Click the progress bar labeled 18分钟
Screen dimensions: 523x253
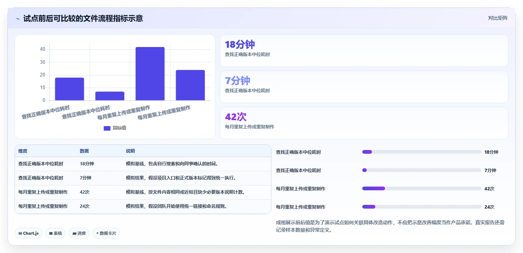click(x=422, y=152)
